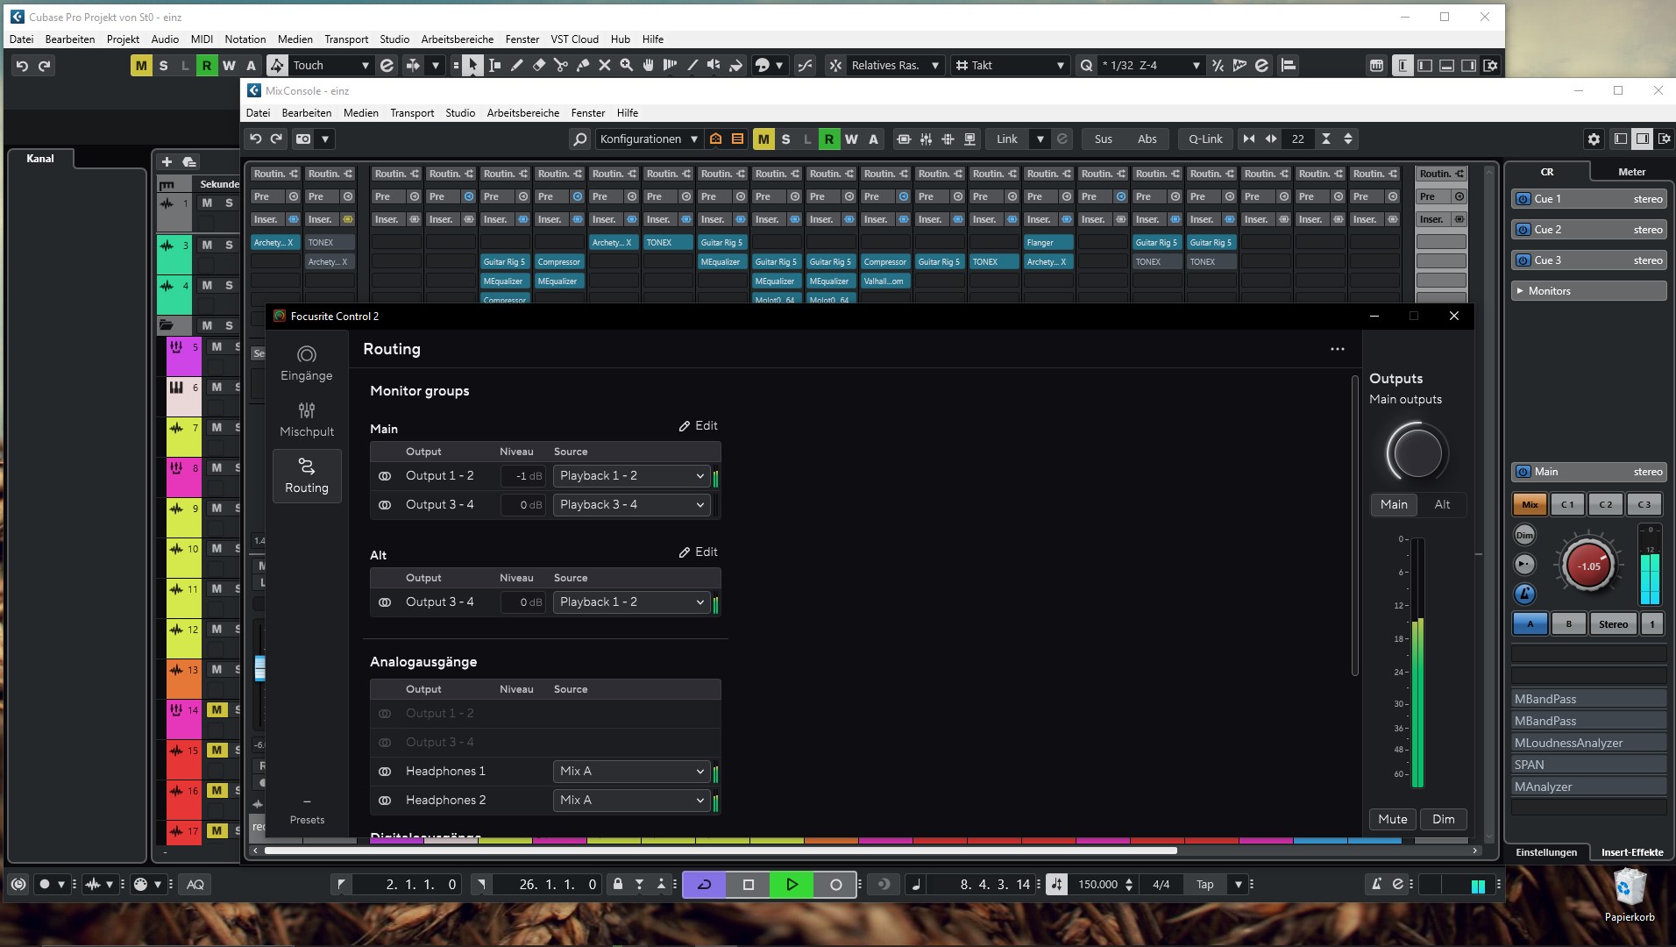1676x947 pixels.
Task: Click the transport Record button
Action: pos(835,885)
